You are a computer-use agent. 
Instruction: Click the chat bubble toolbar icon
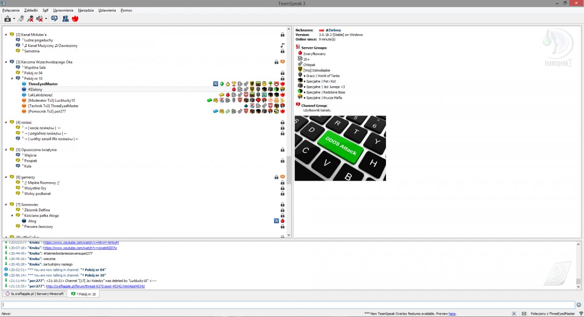click(54, 19)
